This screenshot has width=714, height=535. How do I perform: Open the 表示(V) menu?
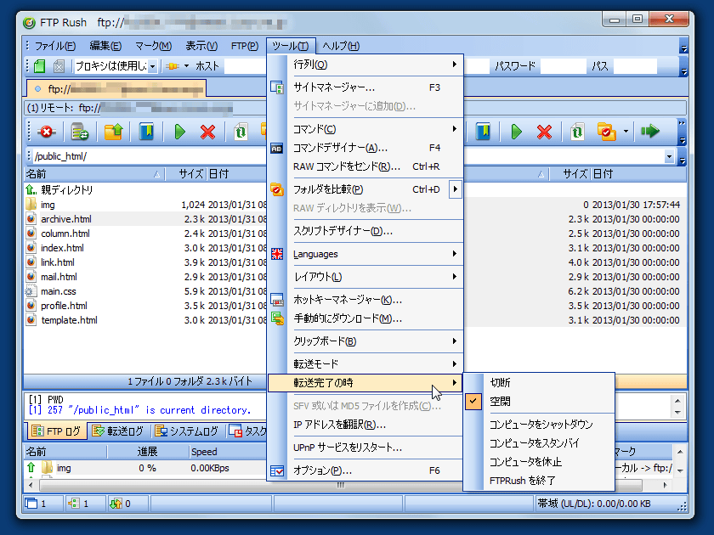(201, 46)
